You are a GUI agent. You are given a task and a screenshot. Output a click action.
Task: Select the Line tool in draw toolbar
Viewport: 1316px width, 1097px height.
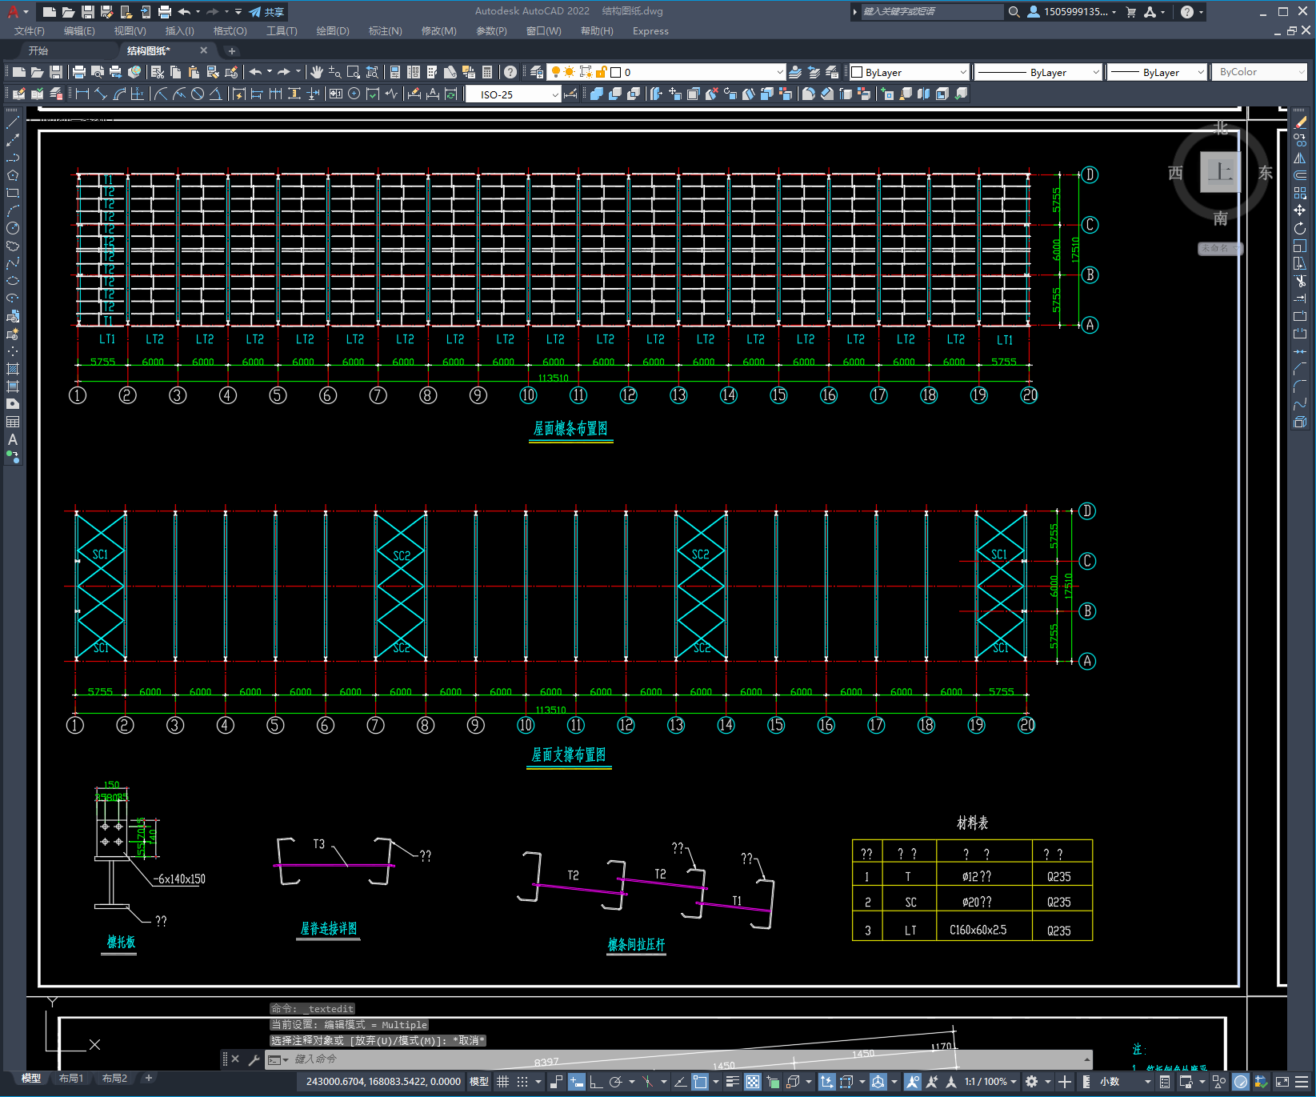(13, 122)
